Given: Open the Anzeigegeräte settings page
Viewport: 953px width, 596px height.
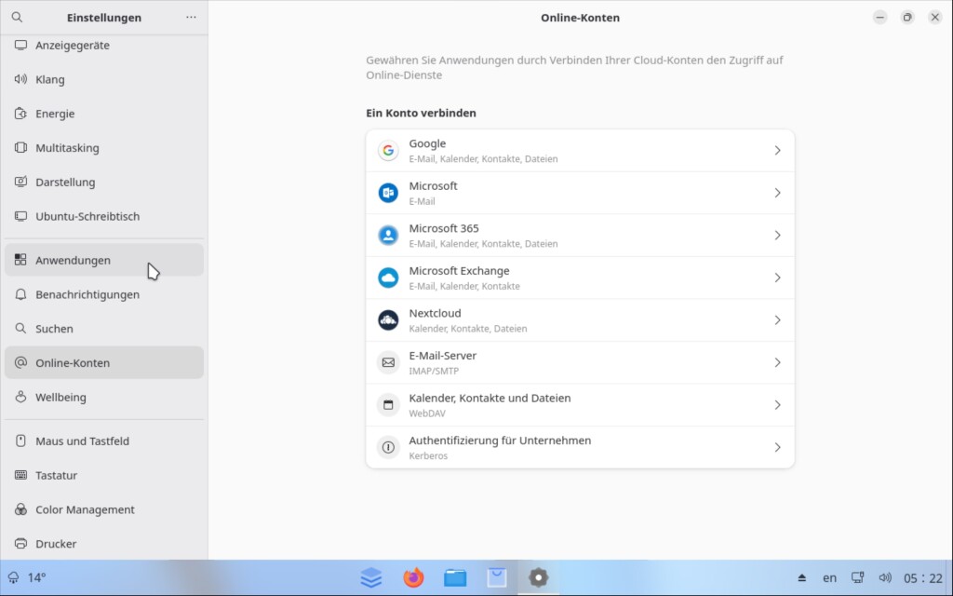Looking at the screenshot, I should (104, 45).
